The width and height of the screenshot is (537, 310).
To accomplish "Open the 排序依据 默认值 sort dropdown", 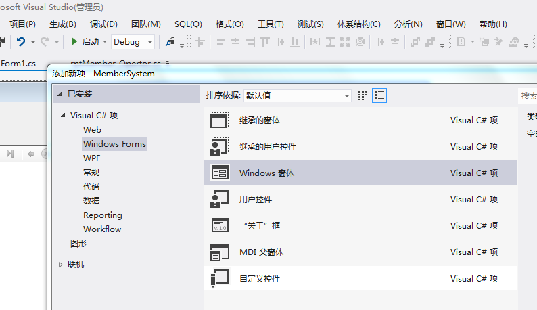I will coord(298,95).
